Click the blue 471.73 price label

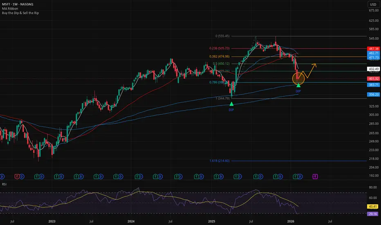(373, 57)
